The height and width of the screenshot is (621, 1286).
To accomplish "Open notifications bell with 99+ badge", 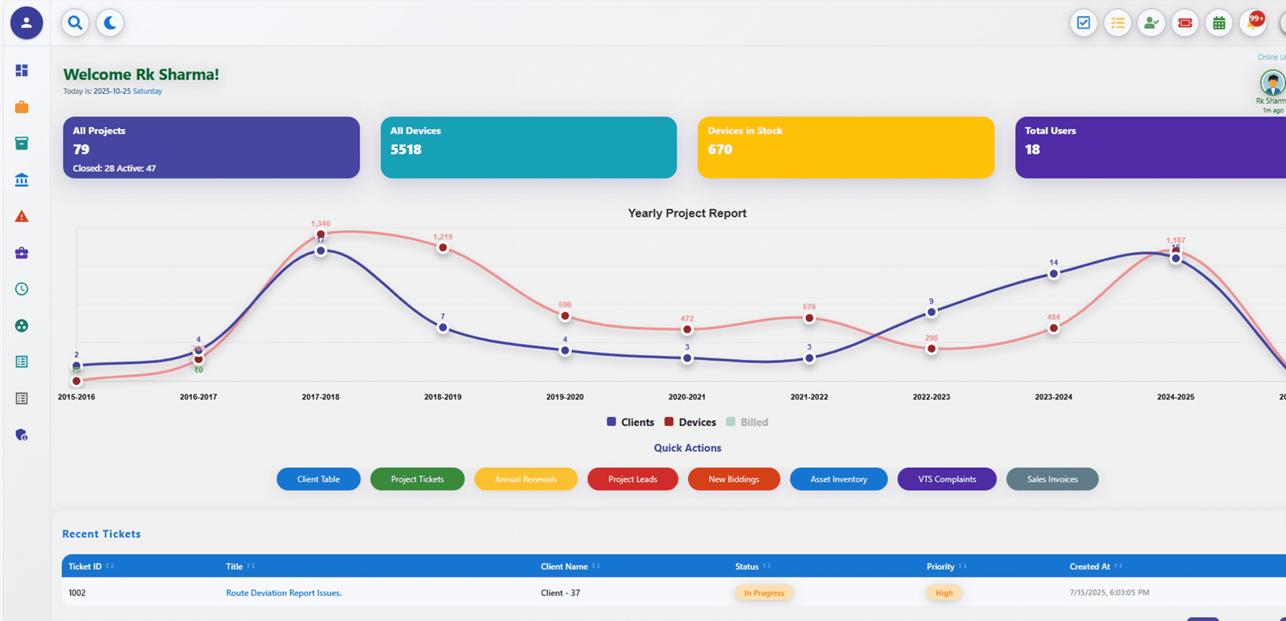I will click(x=1253, y=22).
